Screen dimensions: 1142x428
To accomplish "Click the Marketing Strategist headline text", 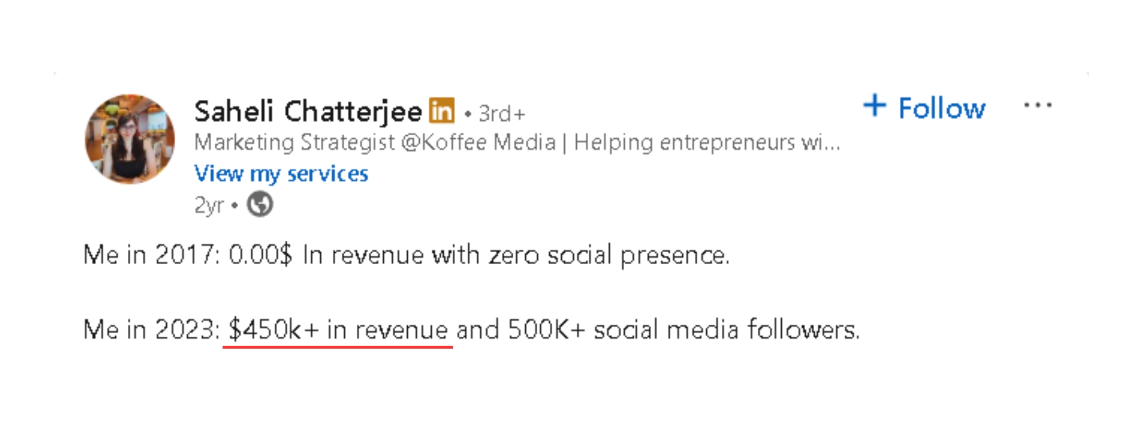I will [294, 142].
